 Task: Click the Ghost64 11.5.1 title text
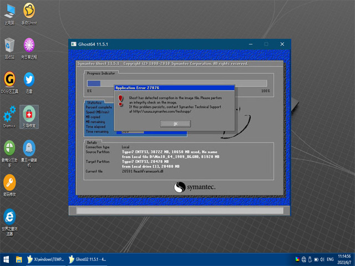(93, 44)
